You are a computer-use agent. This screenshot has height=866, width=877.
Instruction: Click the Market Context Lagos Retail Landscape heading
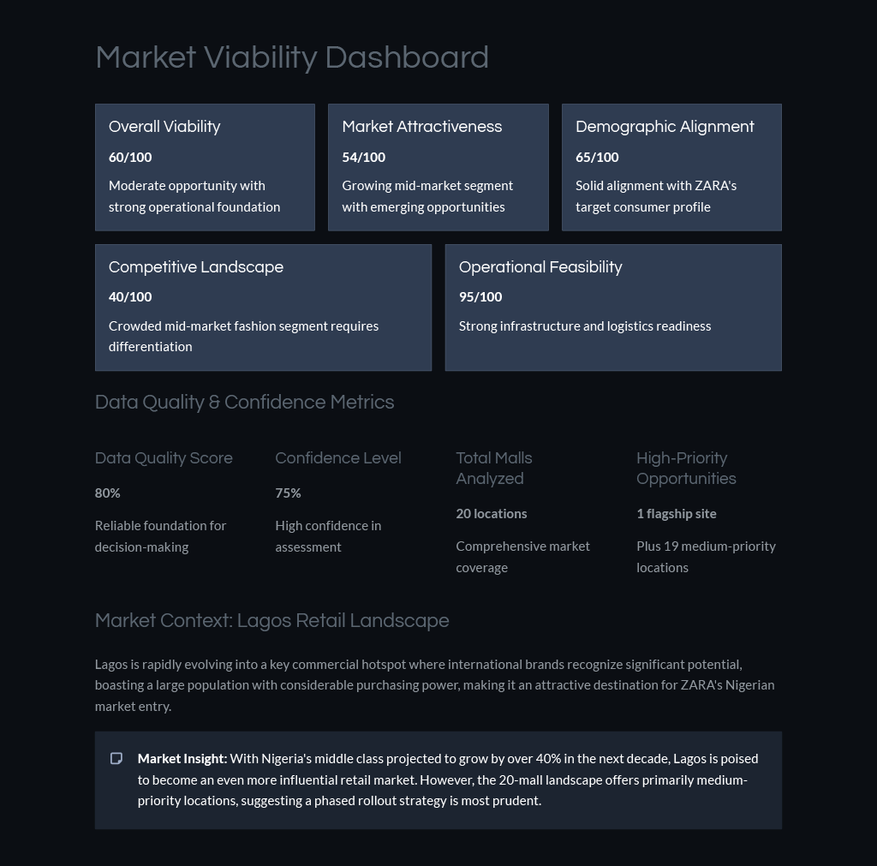click(x=271, y=621)
